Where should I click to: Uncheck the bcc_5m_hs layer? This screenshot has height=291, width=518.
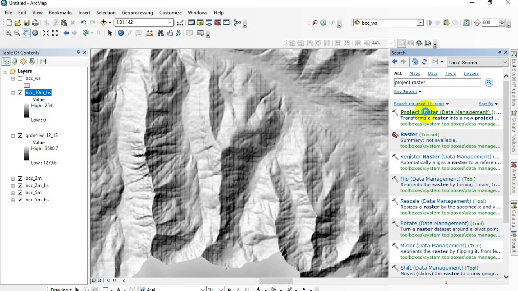click(20, 200)
